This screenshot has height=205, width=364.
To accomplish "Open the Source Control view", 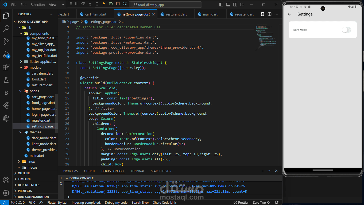I will [6, 41].
